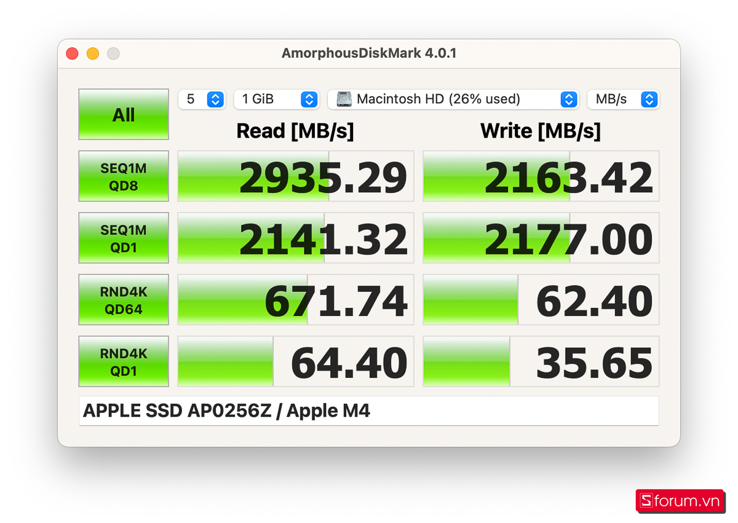
Task: Minimize the window with the yellow button
Action: tap(93, 53)
